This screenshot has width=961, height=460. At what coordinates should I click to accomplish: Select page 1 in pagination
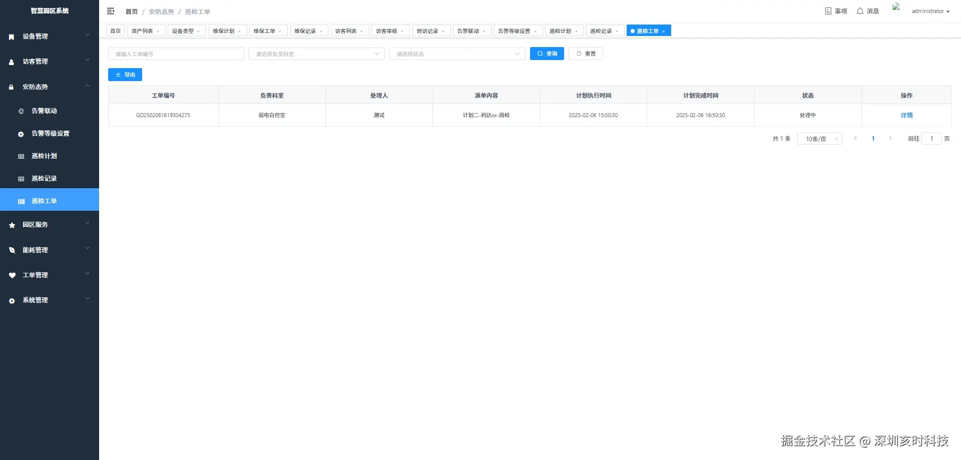[x=873, y=139]
